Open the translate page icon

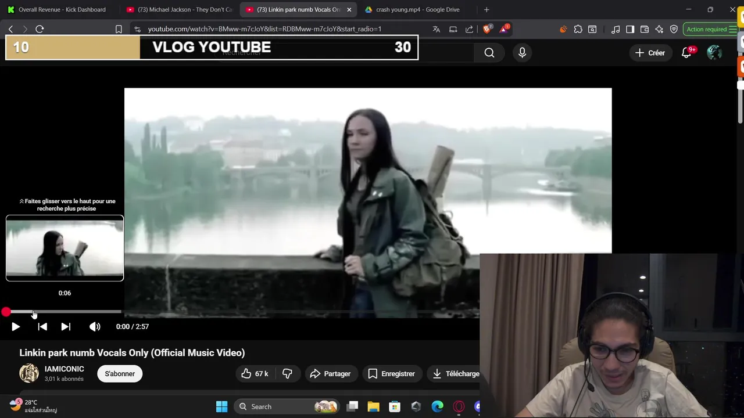437,29
